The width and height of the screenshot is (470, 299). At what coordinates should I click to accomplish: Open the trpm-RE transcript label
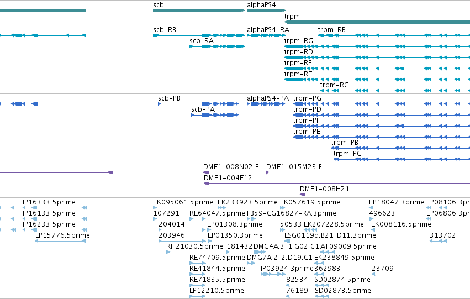(x=298, y=74)
